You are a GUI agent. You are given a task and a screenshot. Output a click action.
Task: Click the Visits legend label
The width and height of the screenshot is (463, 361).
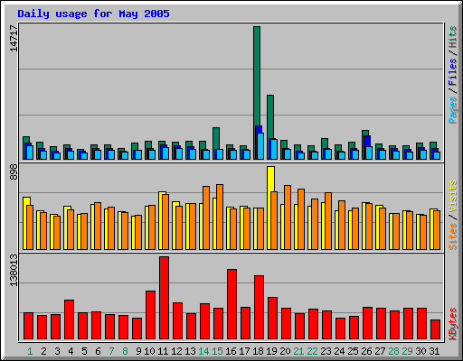pos(453,196)
